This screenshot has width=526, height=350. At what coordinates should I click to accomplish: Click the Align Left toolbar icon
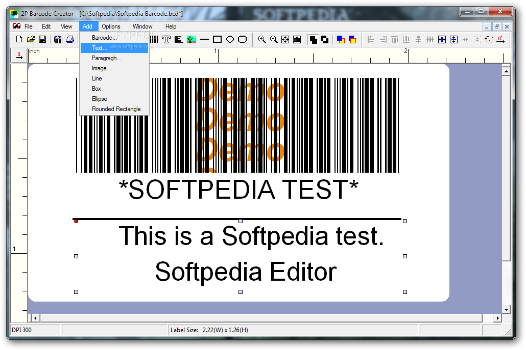point(371,40)
